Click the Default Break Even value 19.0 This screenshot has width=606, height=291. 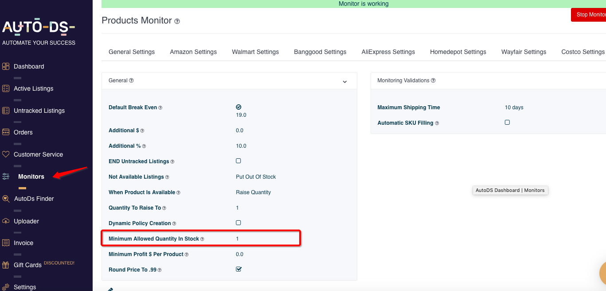click(241, 115)
